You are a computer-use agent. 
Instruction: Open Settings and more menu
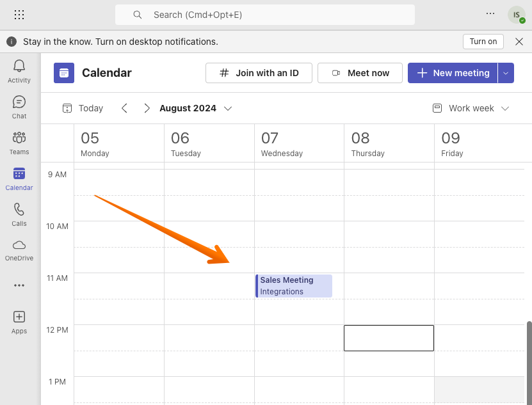coord(490,13)
